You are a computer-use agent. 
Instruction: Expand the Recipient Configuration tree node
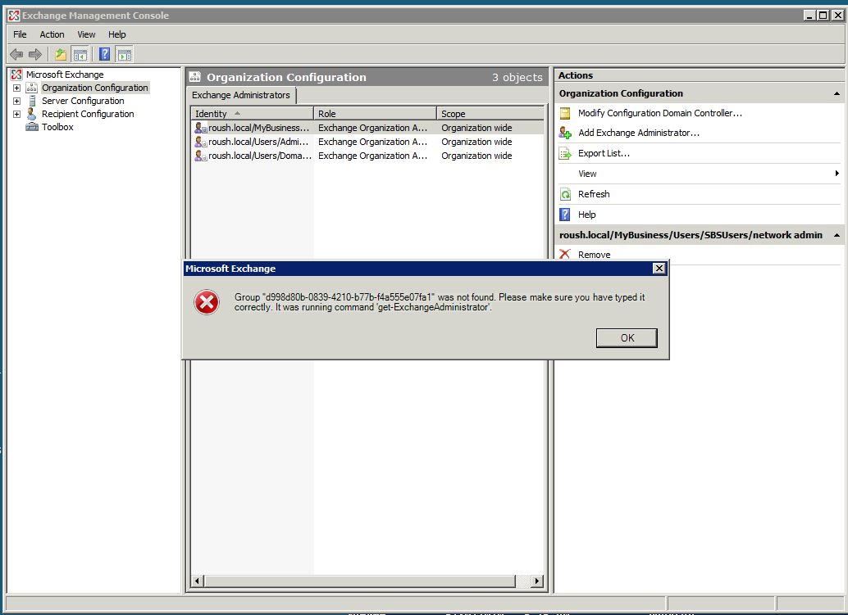coord(16,114)
